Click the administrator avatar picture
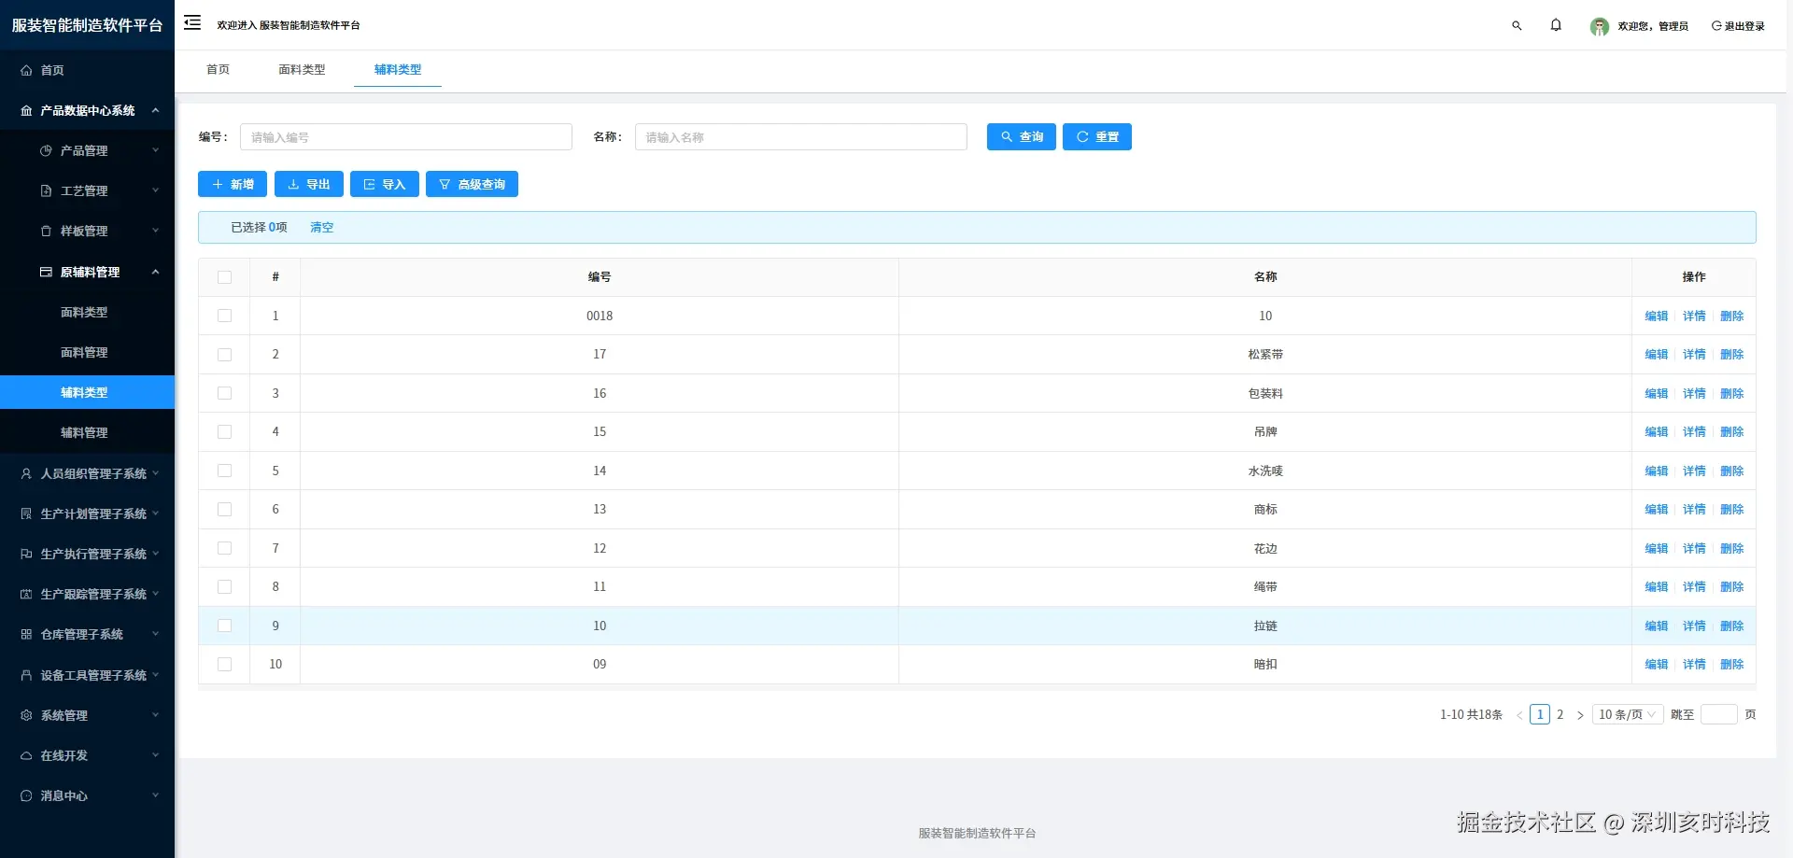Image resolution: width=1793 pixels, height=858 pixels. click(1600, 27)
